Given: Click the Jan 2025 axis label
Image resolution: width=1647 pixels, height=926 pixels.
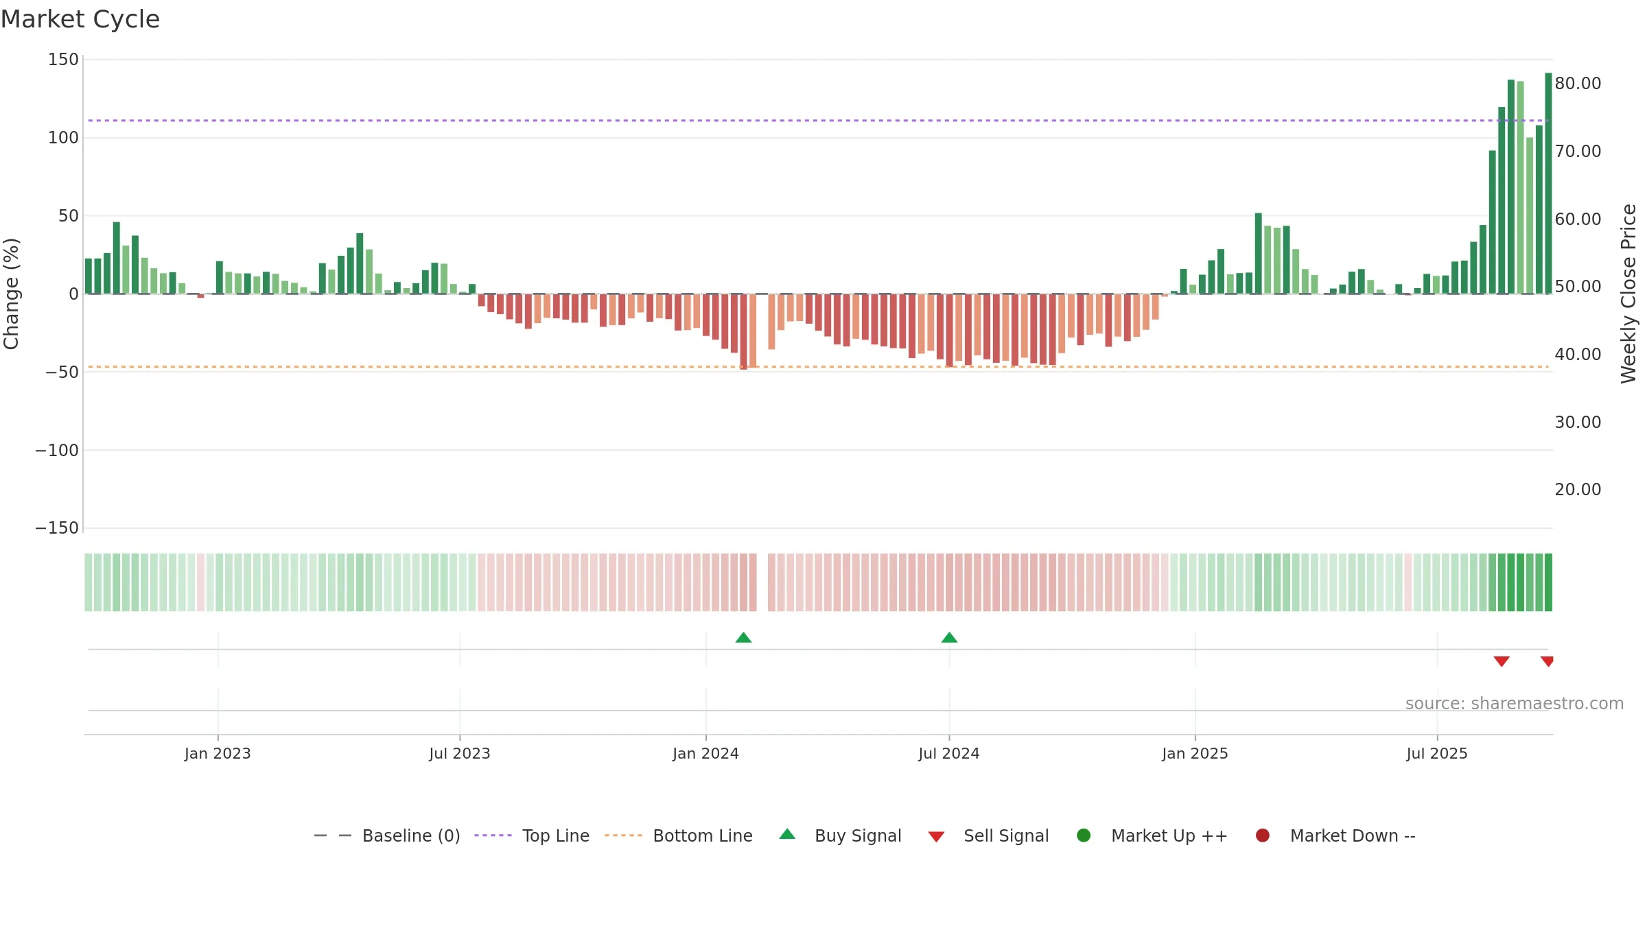Looking at the screenshot, I should [1195, 753].
